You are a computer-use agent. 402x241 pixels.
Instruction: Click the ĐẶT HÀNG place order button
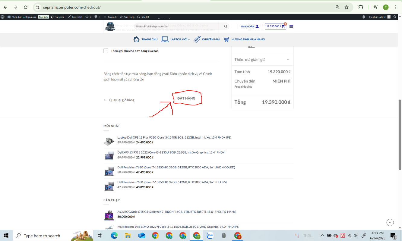point(186,99)
